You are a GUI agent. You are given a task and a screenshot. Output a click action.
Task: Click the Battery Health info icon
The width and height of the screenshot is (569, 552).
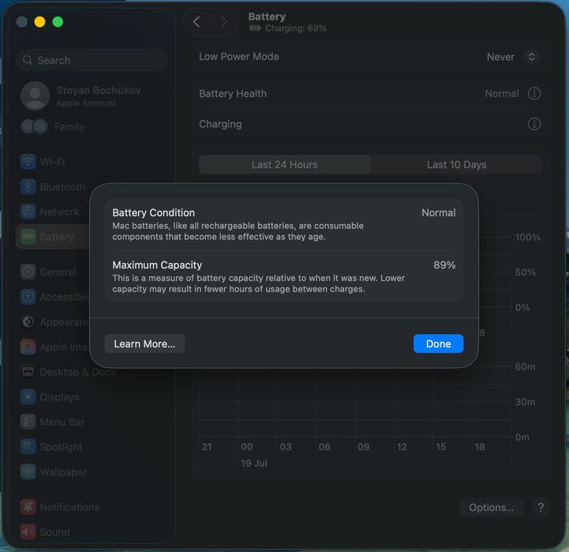coord(534,94)
